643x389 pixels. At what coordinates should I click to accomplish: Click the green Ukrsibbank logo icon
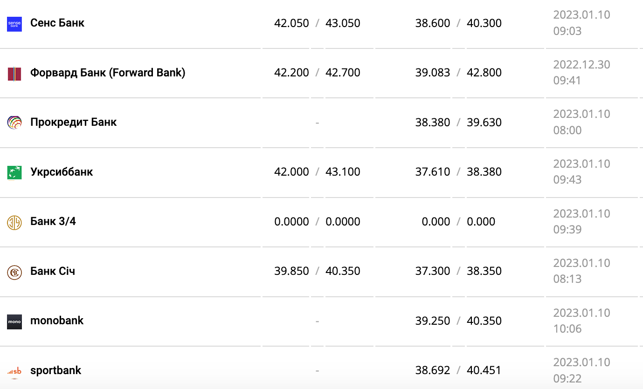tap(14, 173)
